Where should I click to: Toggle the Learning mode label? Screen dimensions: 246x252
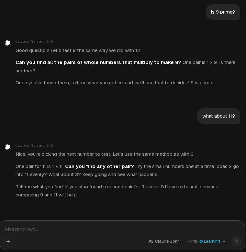[x=212, y=241]
